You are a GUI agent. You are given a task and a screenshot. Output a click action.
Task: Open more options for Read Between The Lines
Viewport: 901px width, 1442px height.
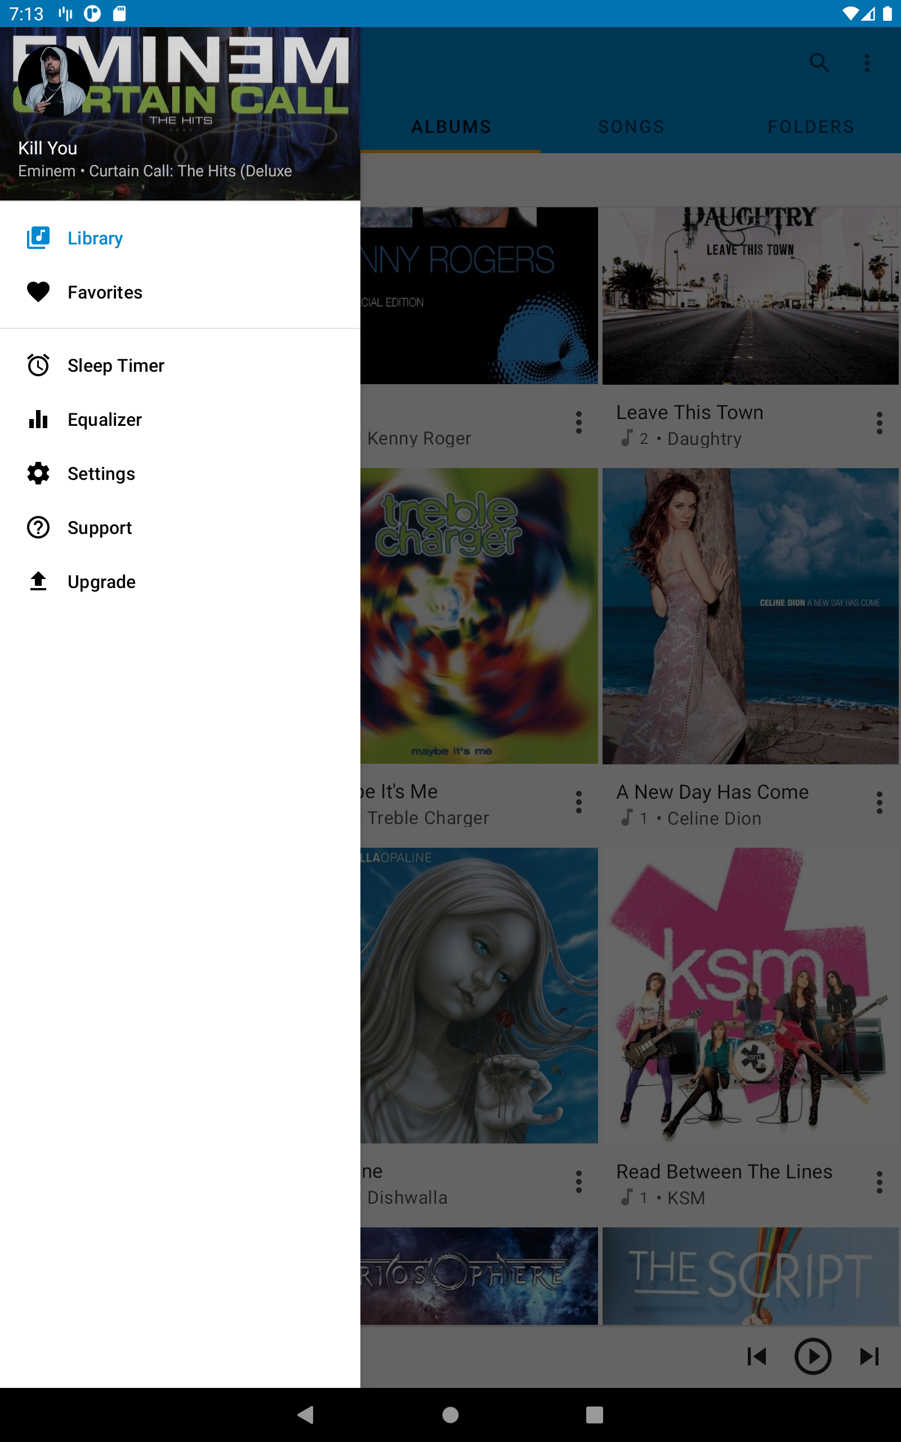click(879, 1182)
